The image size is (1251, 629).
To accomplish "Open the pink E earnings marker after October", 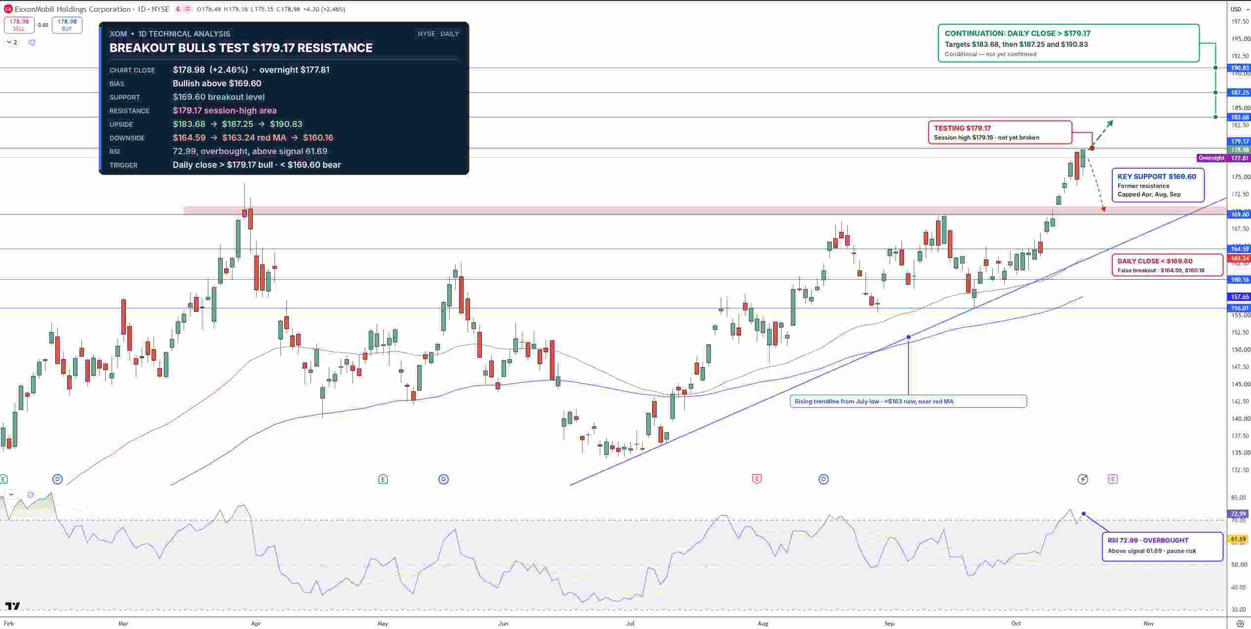I will 1112,479.
